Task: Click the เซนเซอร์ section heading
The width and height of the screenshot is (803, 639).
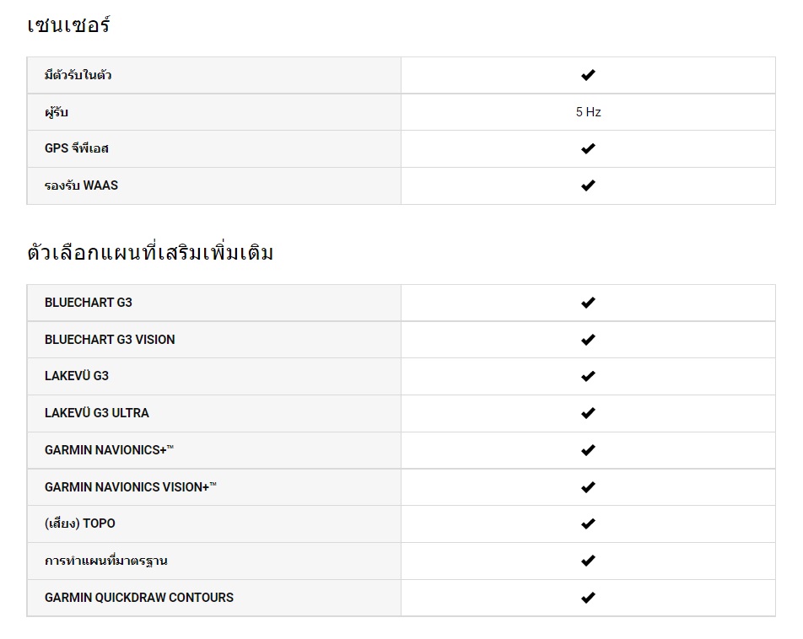Action: coord(68,24)
